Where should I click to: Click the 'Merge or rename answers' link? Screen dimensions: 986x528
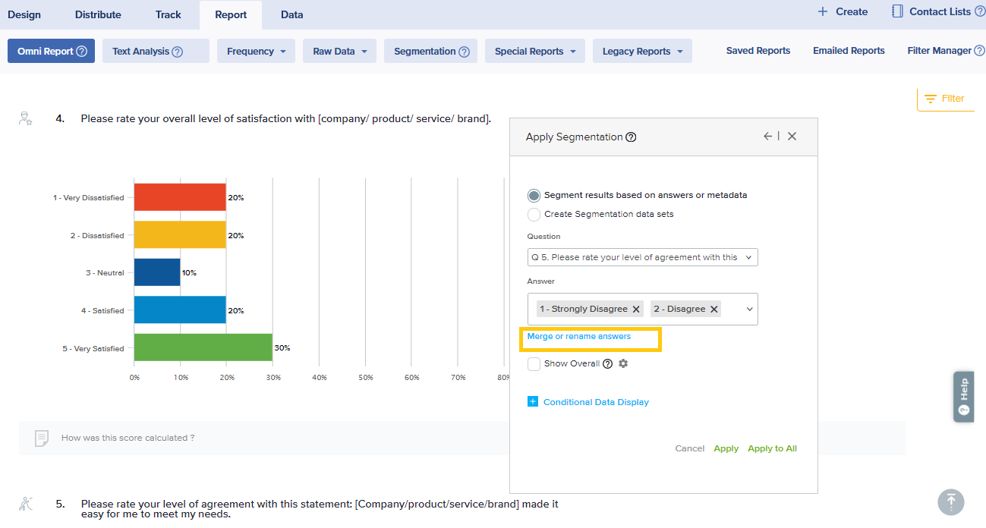[579, 337]
